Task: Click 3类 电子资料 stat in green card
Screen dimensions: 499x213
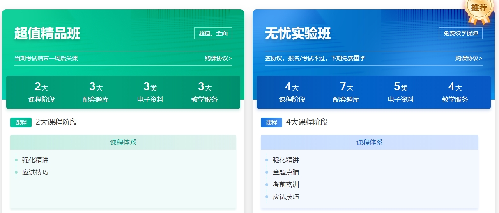Action: click(x=150, y=92)
